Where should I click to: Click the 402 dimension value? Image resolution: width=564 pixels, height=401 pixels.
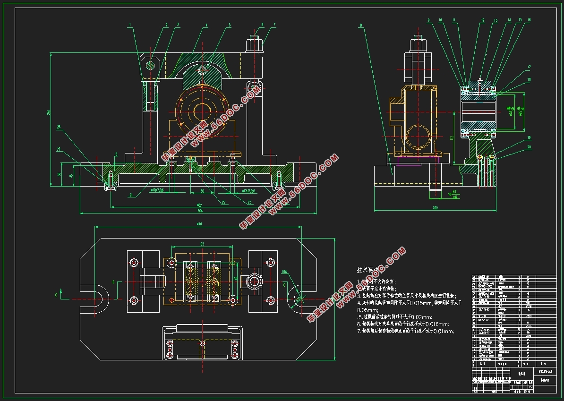tap(199, 205)
